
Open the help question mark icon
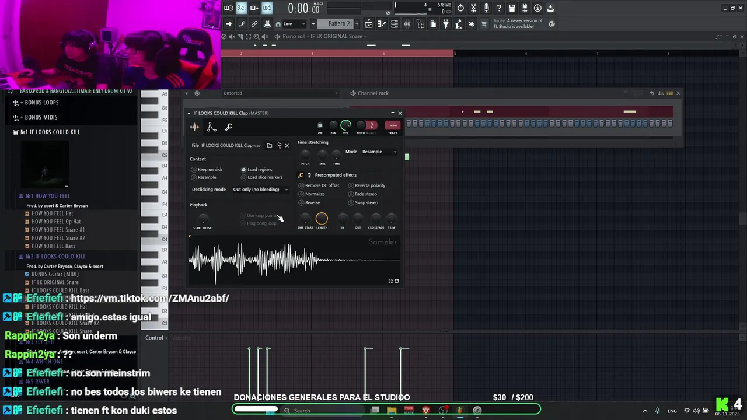(x=499, y=8)
